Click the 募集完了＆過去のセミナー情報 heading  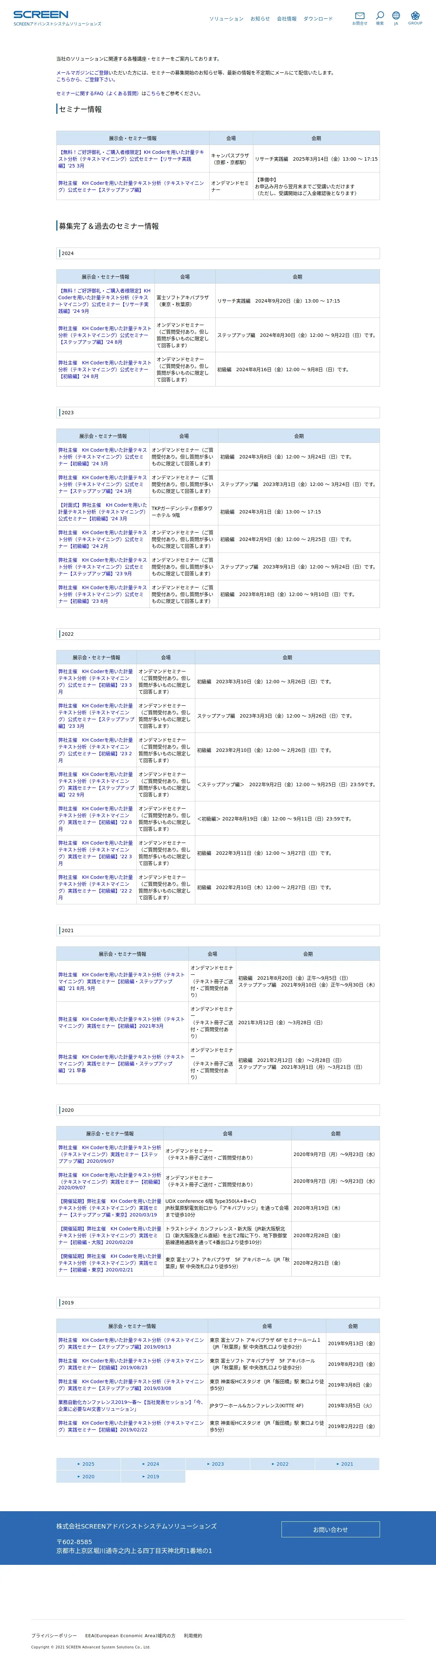[109, 226]
